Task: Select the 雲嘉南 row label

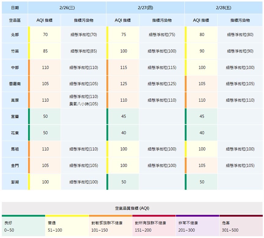Action: click(x=15, y=84)
